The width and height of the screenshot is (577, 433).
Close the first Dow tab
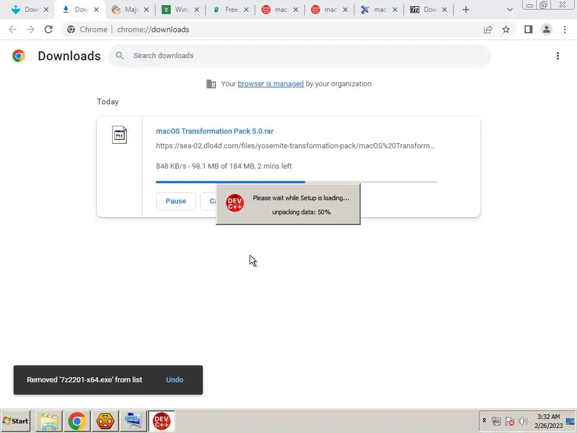click(x=46, y=10)
